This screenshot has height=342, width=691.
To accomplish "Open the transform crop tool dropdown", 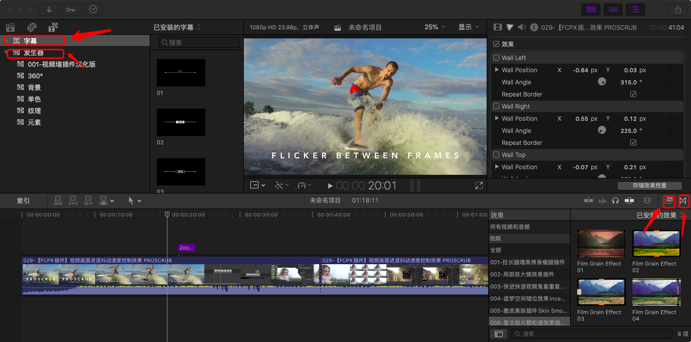I will [x=257, y=185].
